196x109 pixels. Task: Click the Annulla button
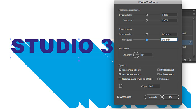tap(153, 97)
